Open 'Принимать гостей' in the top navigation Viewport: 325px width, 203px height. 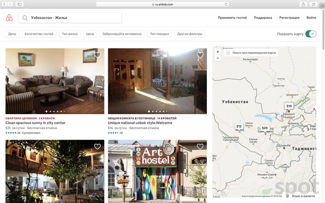(232, 18)
